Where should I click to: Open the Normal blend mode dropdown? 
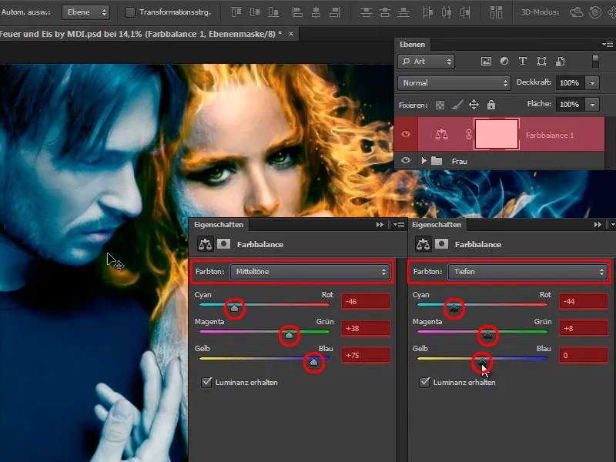454,83
